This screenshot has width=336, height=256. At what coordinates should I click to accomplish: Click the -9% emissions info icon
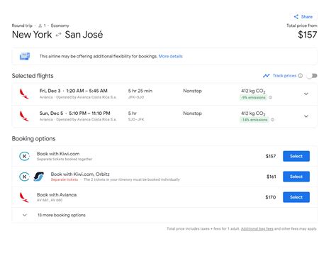(270, 97)
